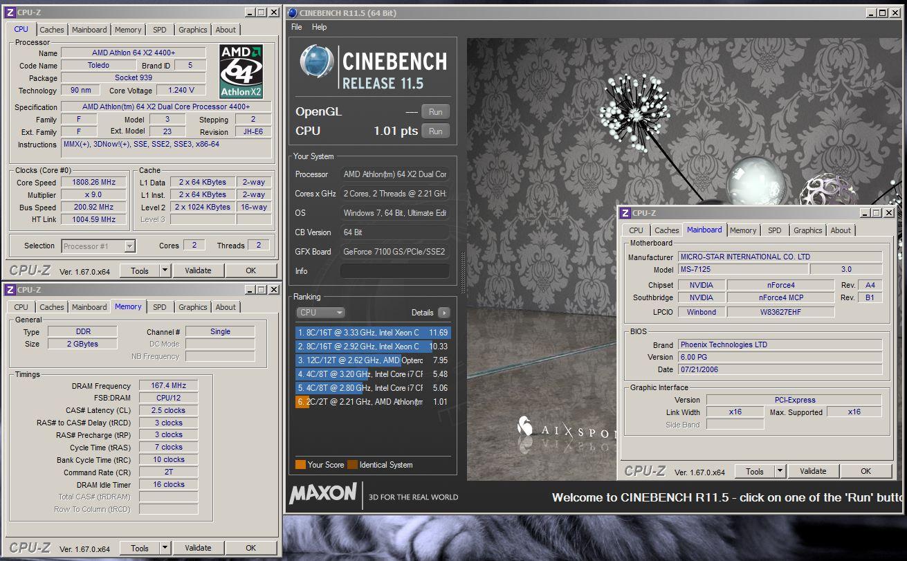The image size is (907, 561).
Task: Switch to the Memory tab in the CPU-Z Mainboard window
Action: pos(743,230)
